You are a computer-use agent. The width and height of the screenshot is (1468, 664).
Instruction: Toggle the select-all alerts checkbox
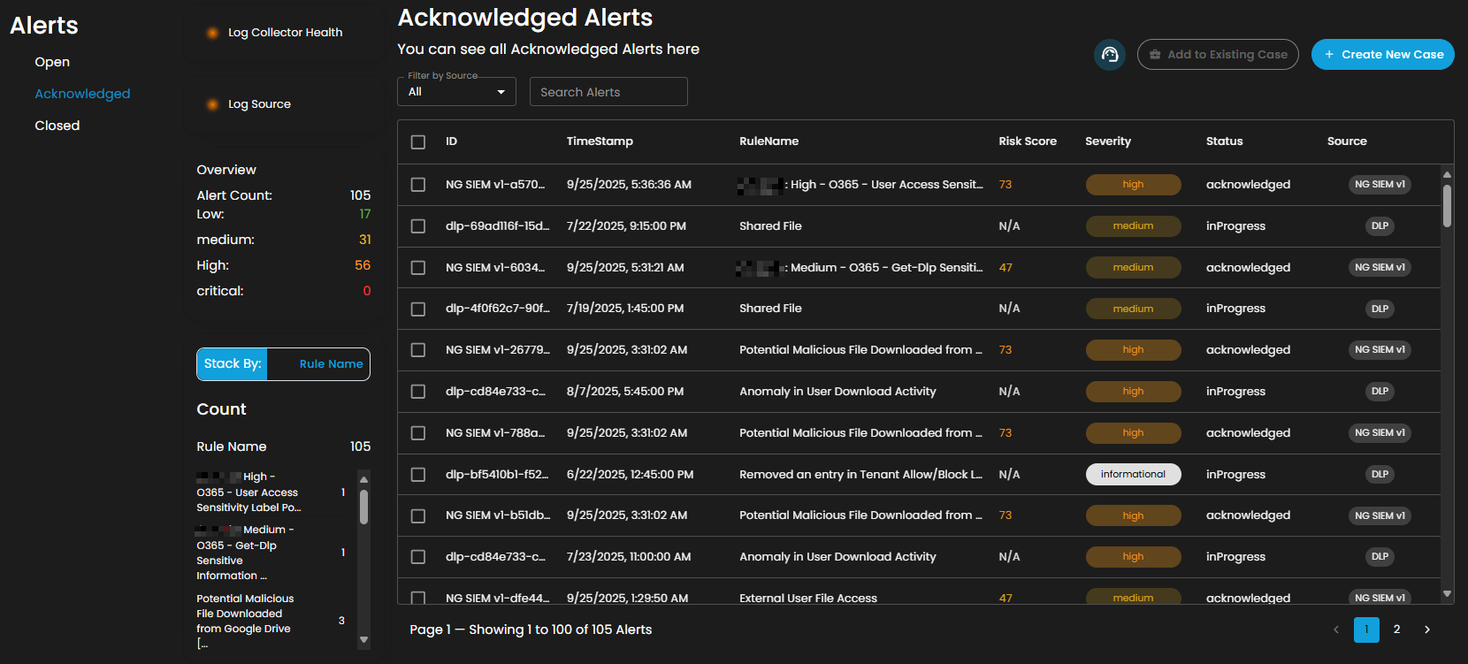pyautogui.click(x=418, y=142)
